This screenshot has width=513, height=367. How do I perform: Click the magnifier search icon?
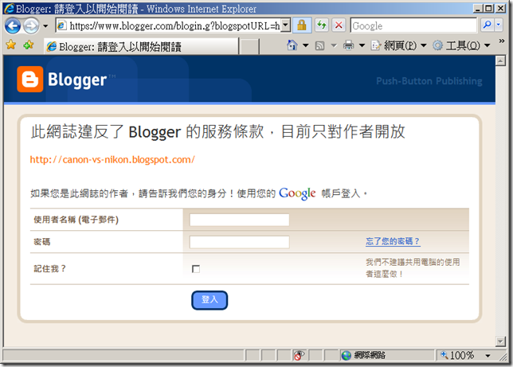pyautogui.click(x=488, y=25)
